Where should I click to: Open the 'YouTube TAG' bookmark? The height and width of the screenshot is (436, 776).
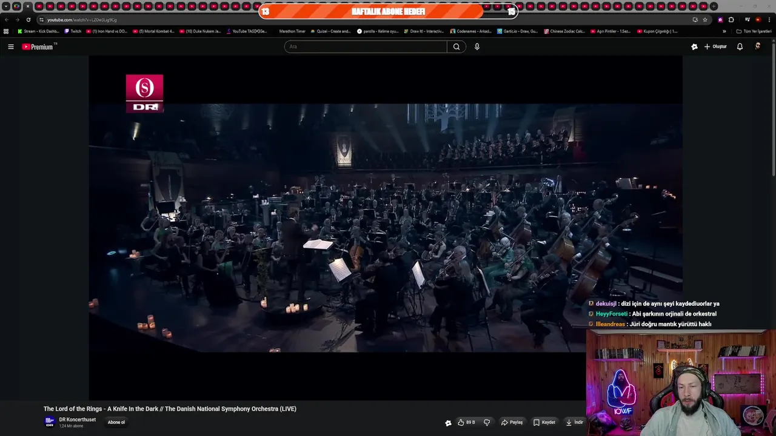(x=247, y=31)
